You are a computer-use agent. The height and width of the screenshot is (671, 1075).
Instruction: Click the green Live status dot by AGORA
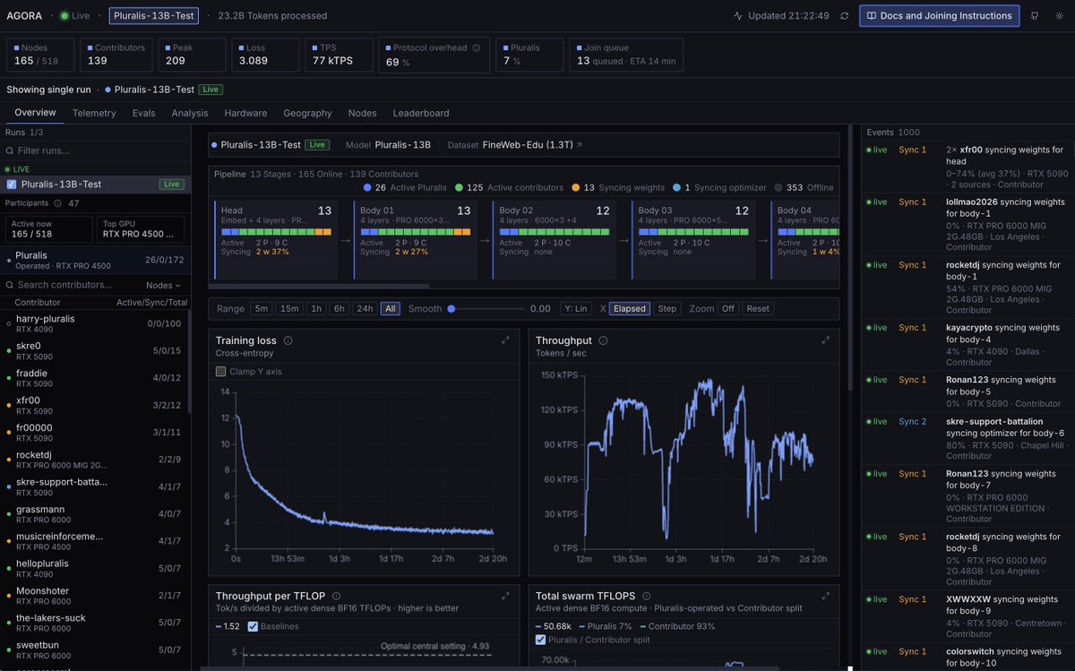point(64,15)
